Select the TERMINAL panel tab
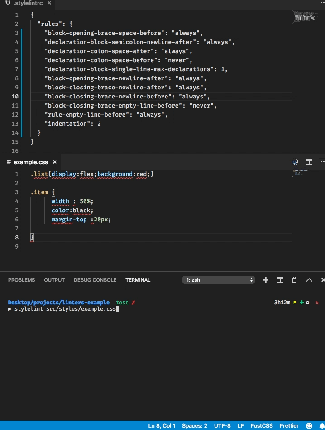325x430 pixels. pos(138,280)
